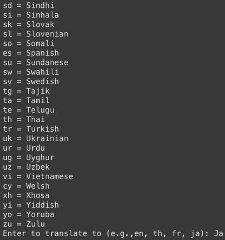Click the 'th = Thai' entry
This screenshot has height=240, width=225.
coord(24,119)
